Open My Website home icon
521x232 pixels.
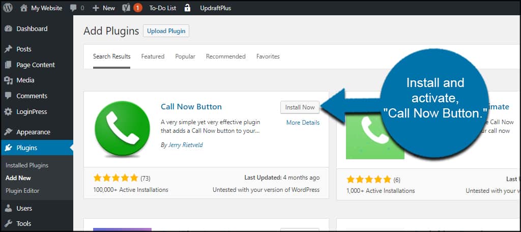click(24, 8)
